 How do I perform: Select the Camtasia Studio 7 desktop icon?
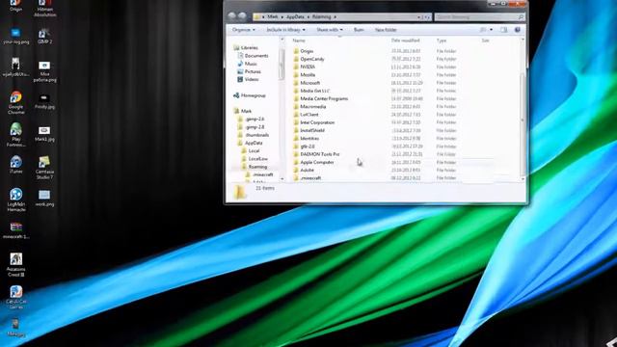44,168
